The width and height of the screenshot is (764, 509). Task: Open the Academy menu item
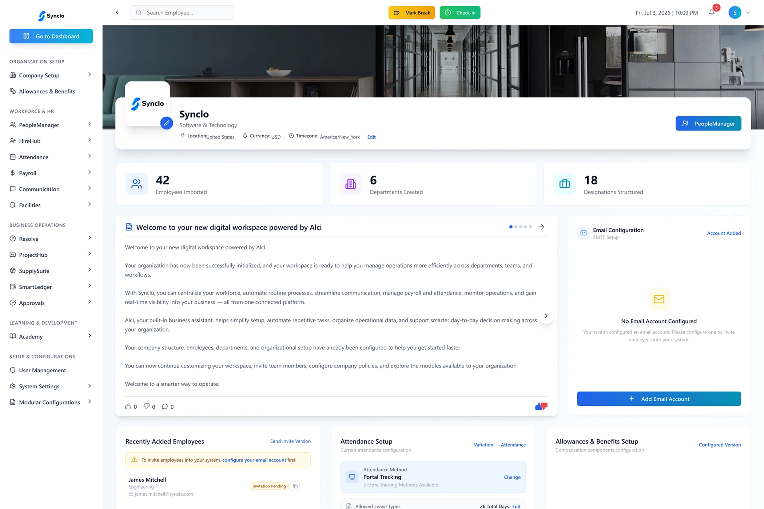click(x=51, y=336)
